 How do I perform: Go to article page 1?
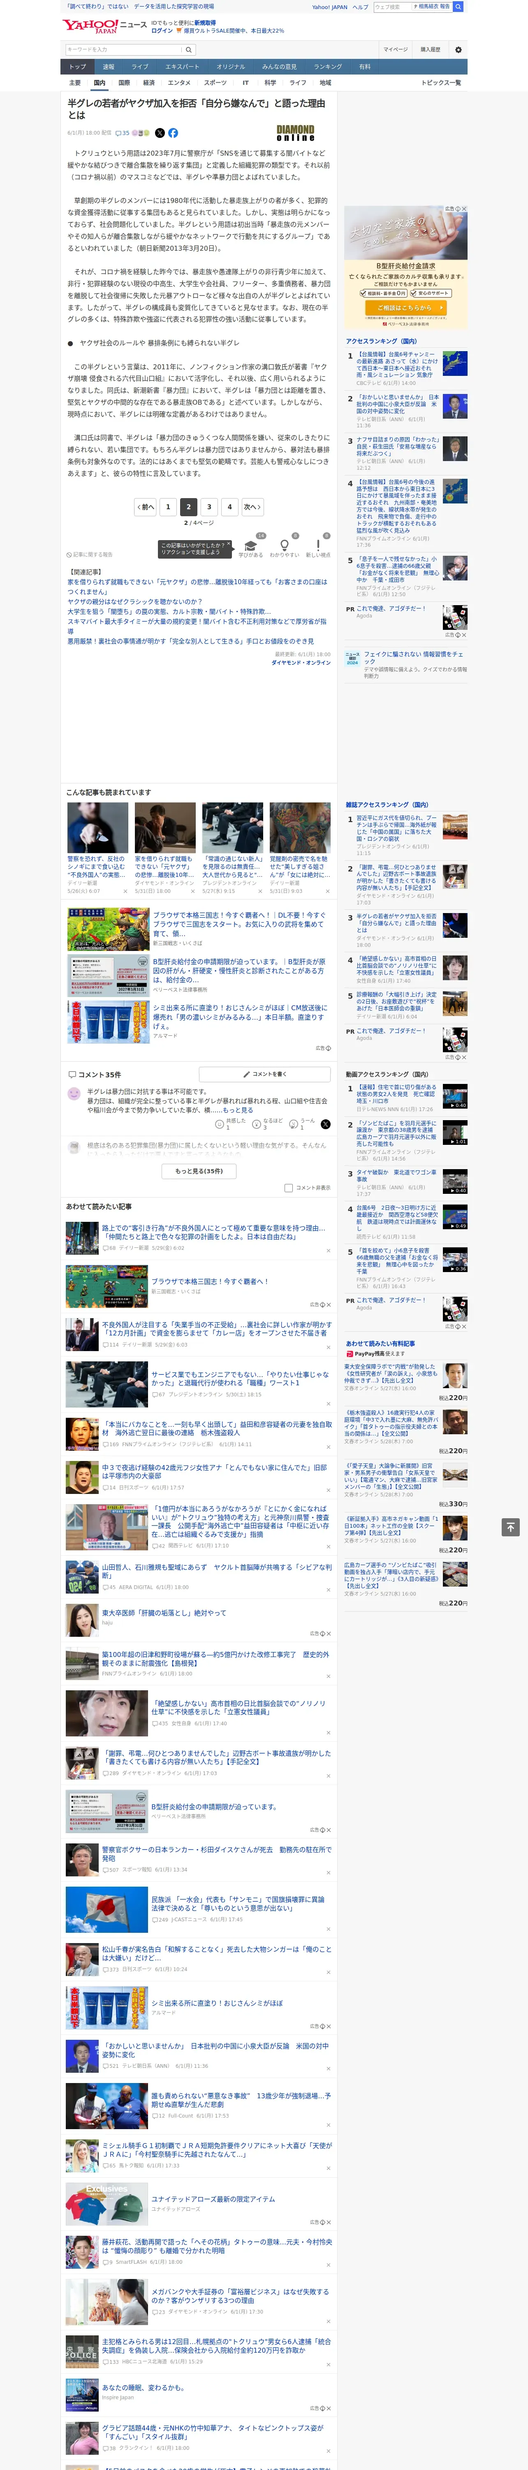(168, 507)
